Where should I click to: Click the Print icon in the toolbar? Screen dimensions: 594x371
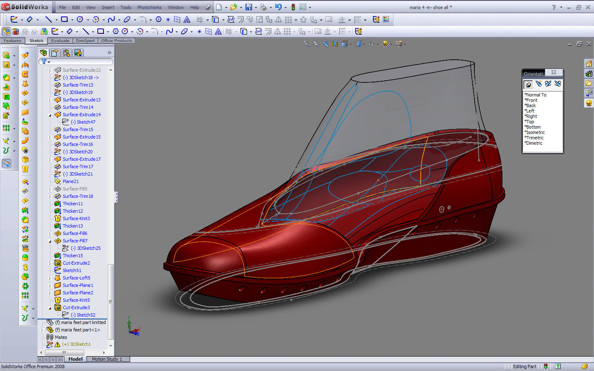click(x=263, y=7)
